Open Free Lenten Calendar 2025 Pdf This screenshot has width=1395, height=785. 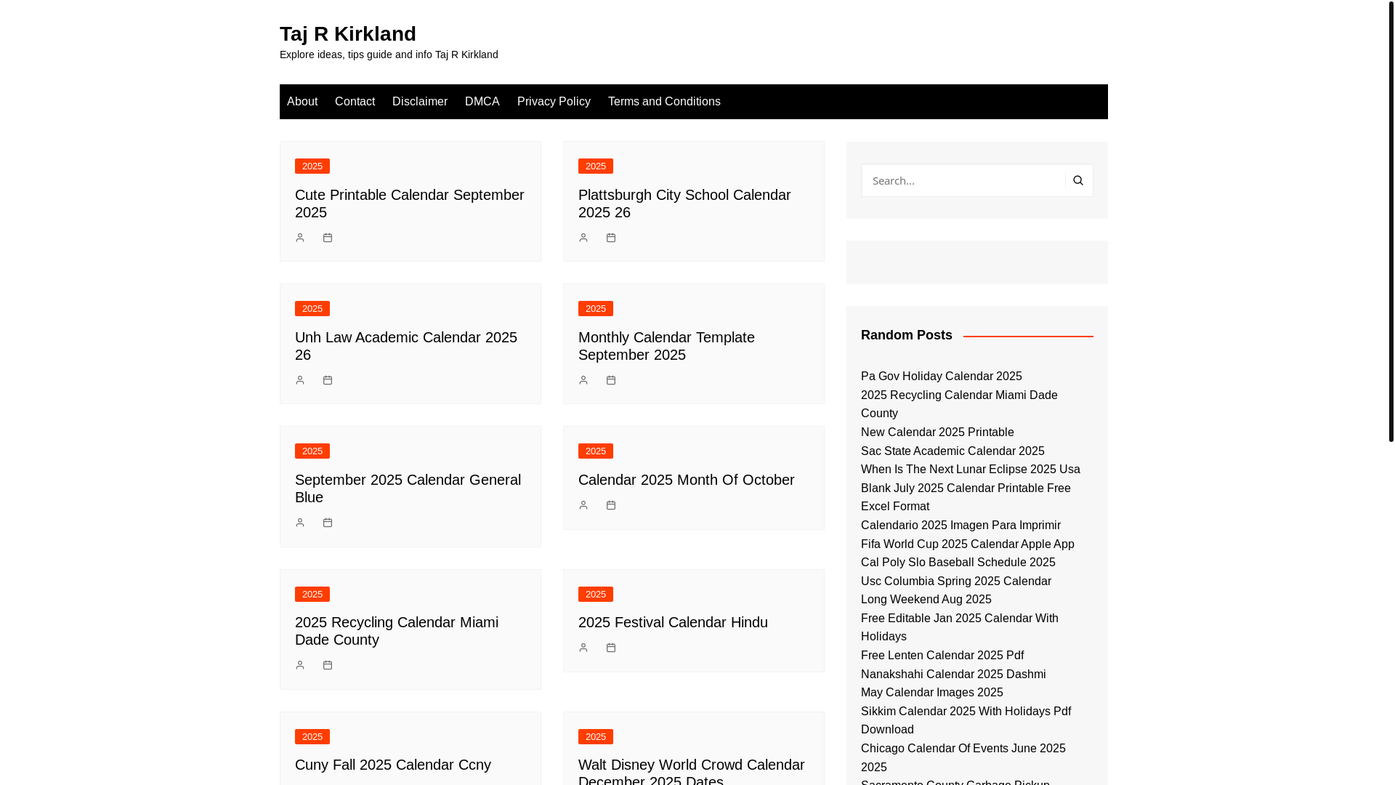coord(942,656)
